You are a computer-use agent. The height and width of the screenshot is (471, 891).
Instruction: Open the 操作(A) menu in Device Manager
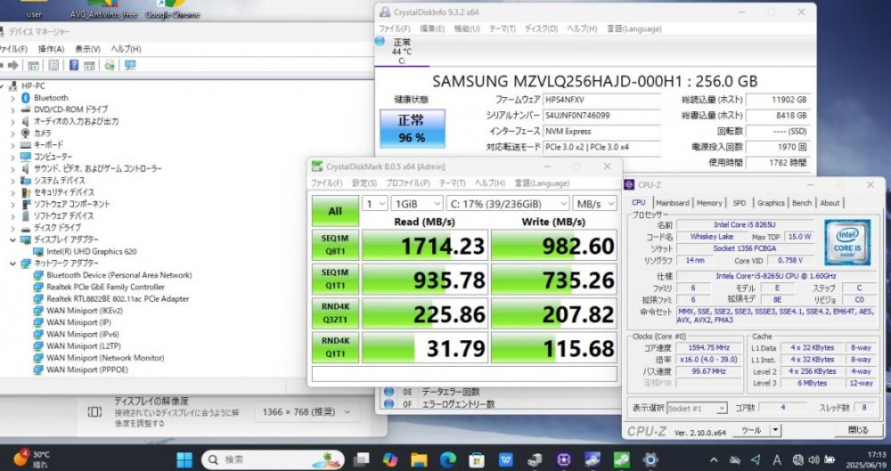coord(51,50)
